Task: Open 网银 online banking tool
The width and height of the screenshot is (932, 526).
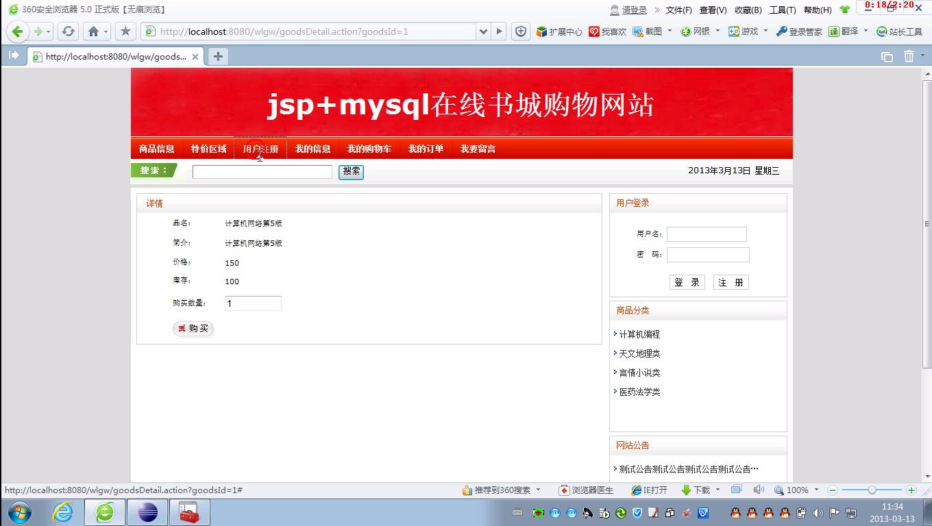Action: pos(696,32)
